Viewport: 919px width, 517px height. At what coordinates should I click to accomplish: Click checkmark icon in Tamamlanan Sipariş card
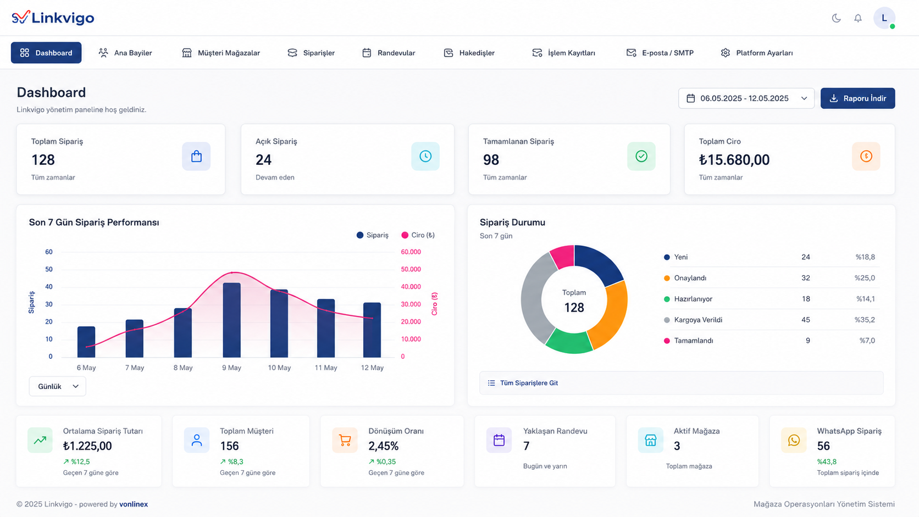pos(641,157)
